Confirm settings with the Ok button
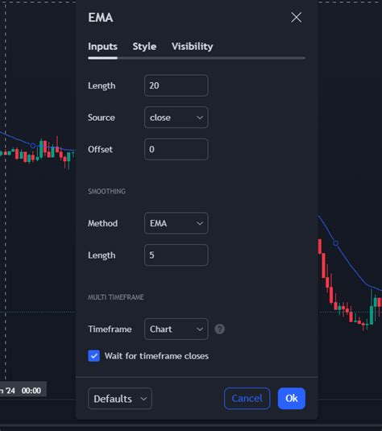382x431 pixels. pos(292,398)
